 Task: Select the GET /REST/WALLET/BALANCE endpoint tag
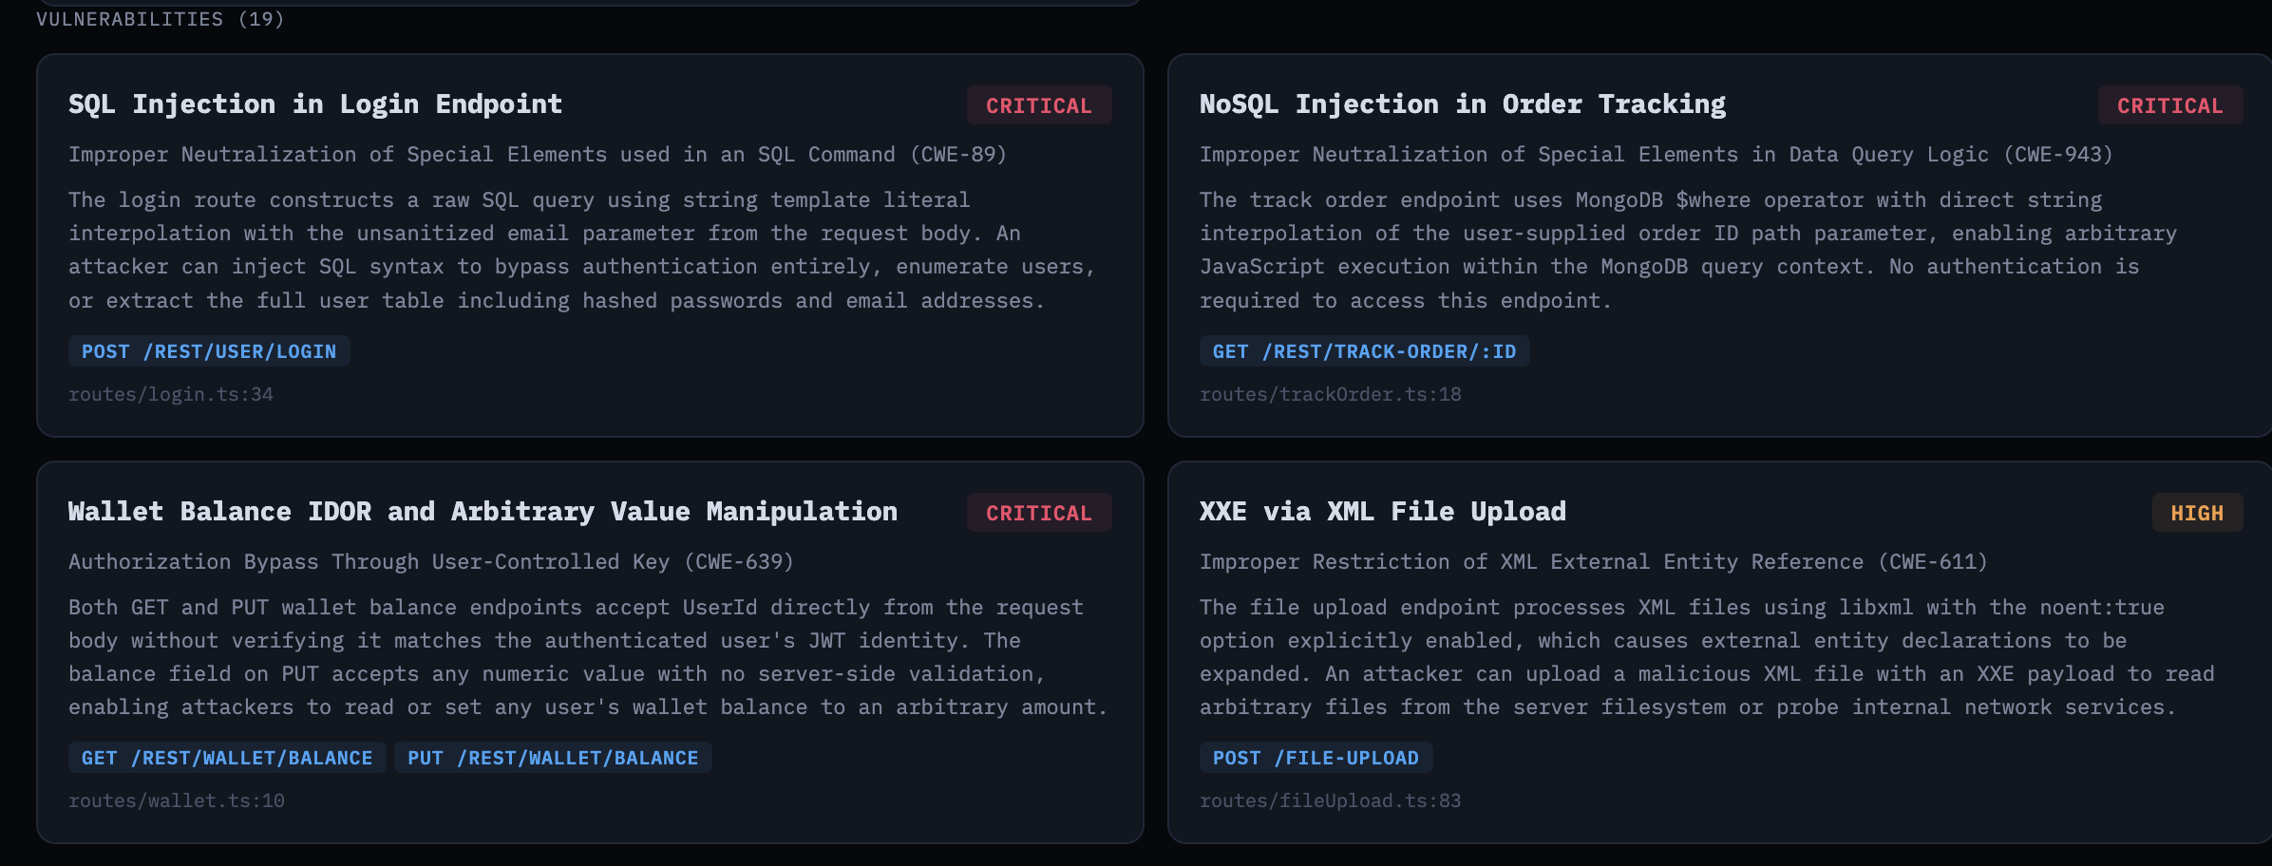coord(227,758)
